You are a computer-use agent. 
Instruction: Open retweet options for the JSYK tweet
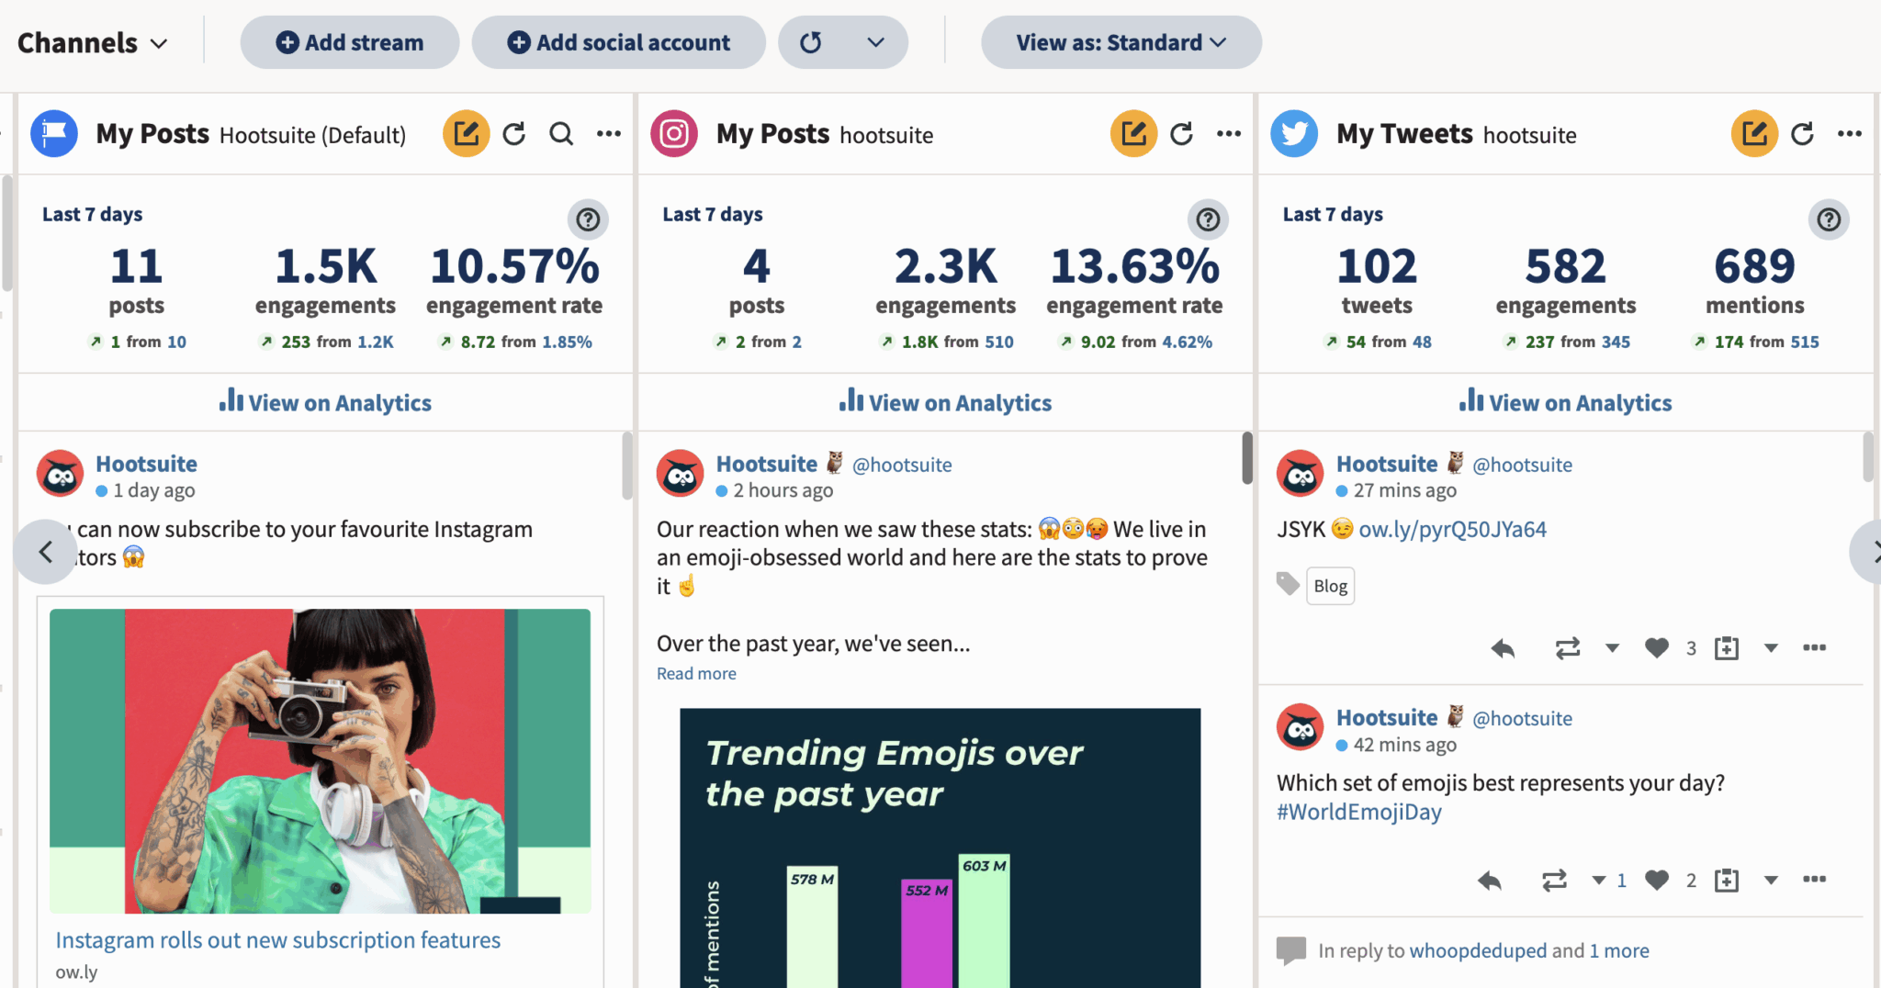1612,647
